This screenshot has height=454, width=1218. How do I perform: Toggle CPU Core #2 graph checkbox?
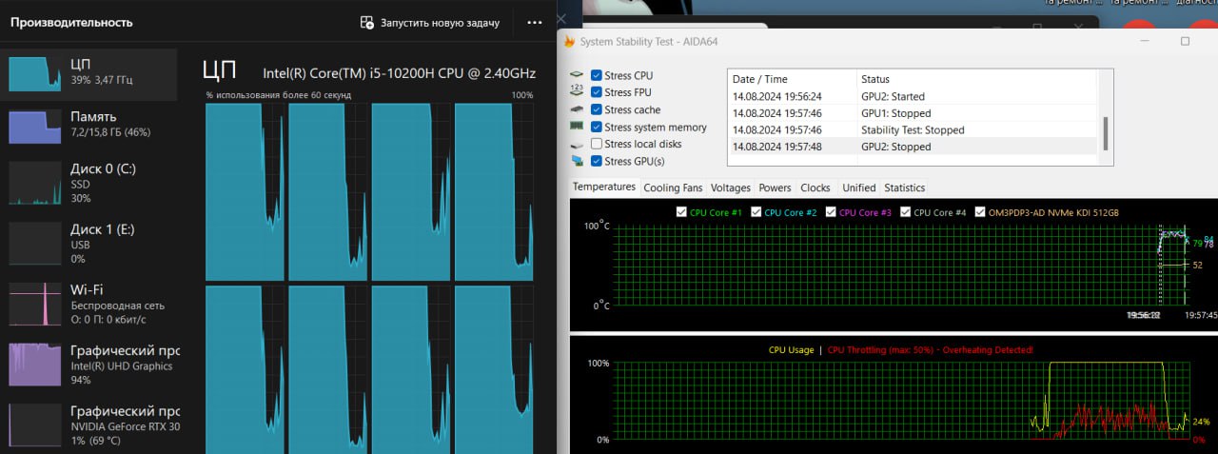[756, 212]
